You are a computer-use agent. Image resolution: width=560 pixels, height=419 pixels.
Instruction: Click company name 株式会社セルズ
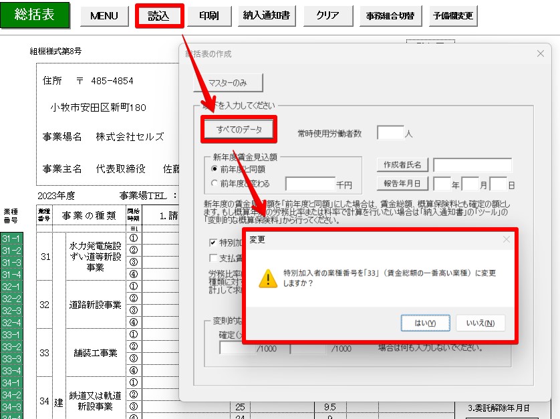point(130,137)
